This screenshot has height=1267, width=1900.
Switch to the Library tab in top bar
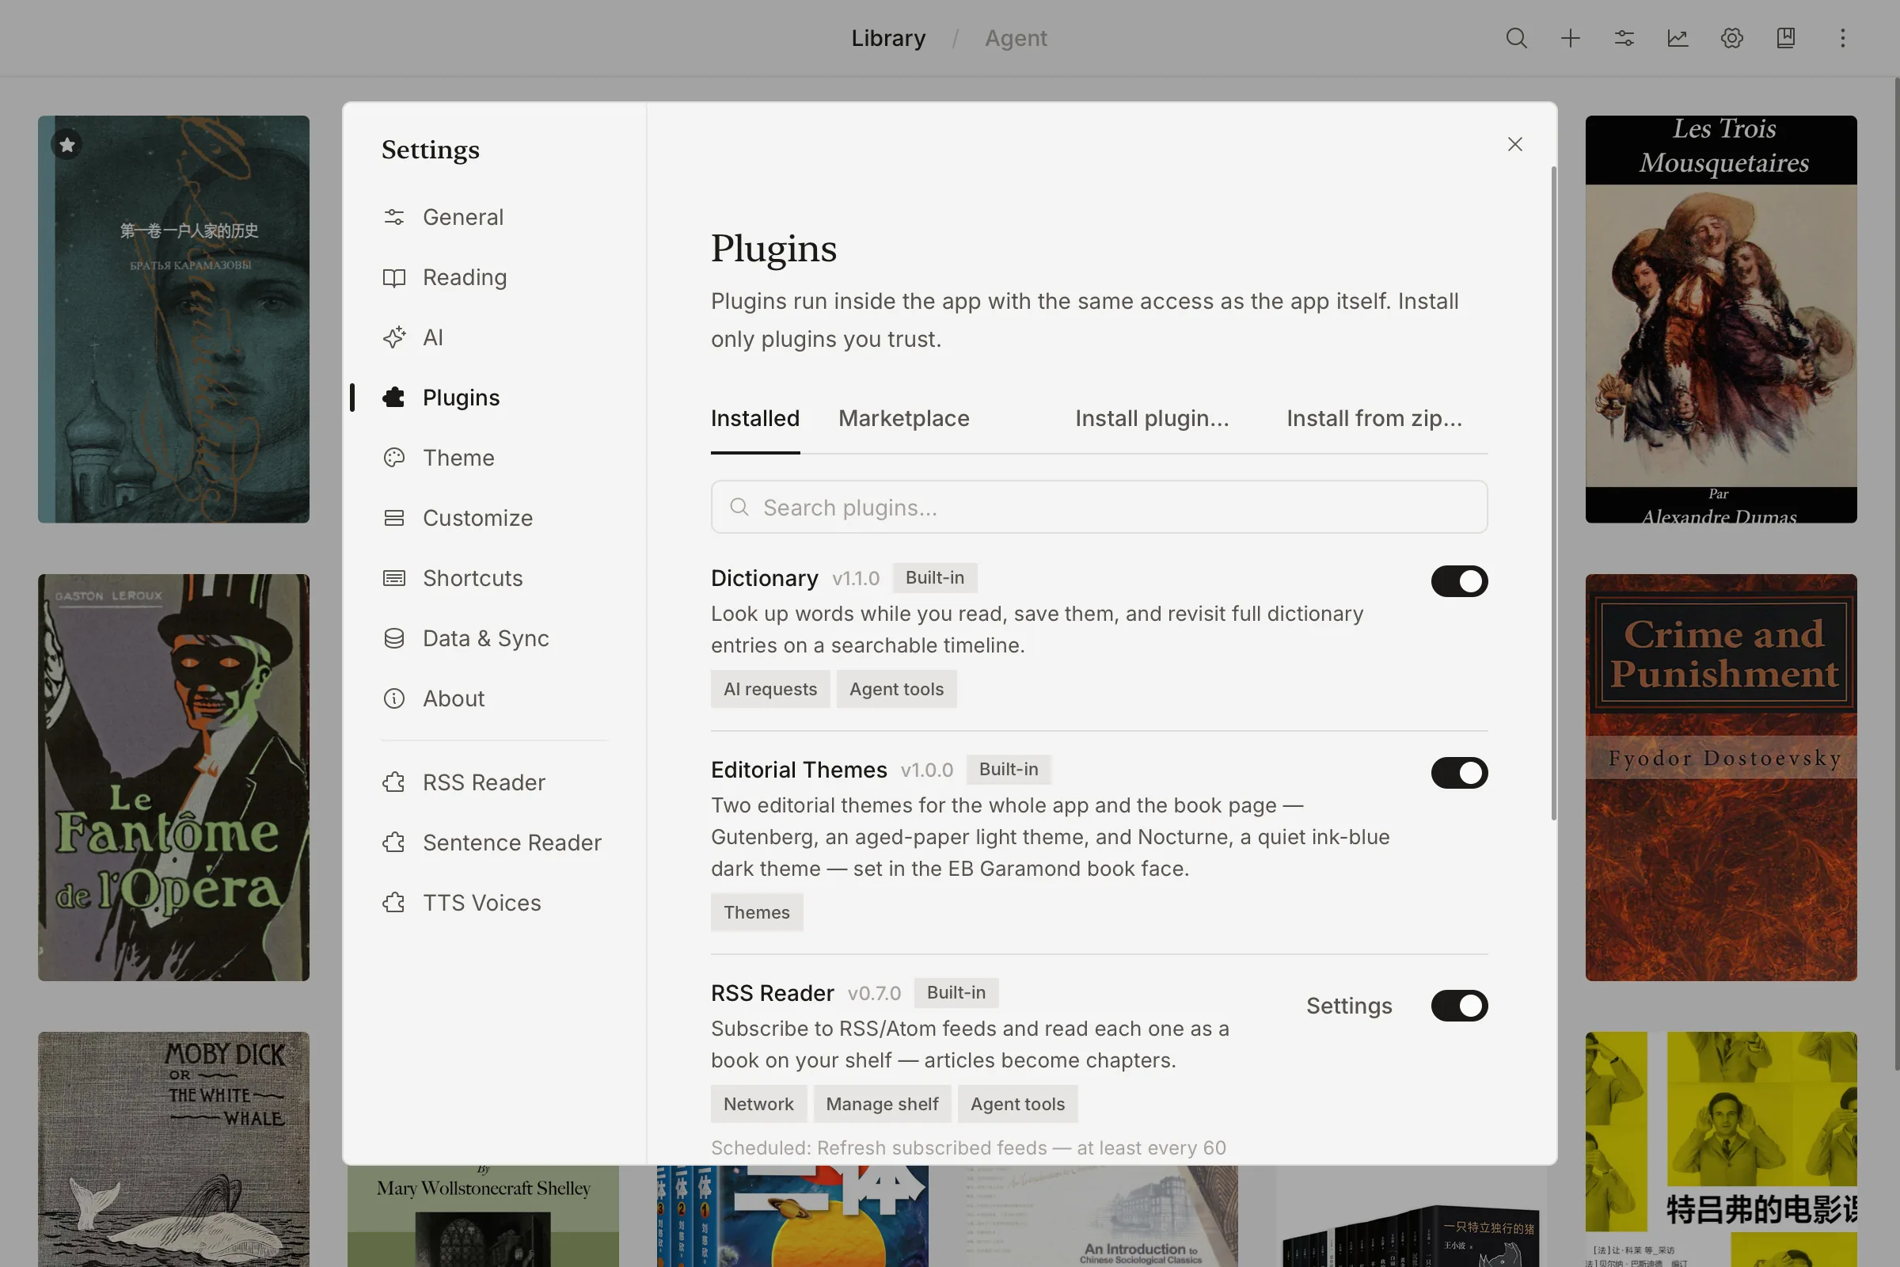point(888,38)
